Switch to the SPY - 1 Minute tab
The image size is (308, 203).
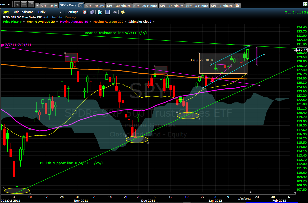(222, 6)
